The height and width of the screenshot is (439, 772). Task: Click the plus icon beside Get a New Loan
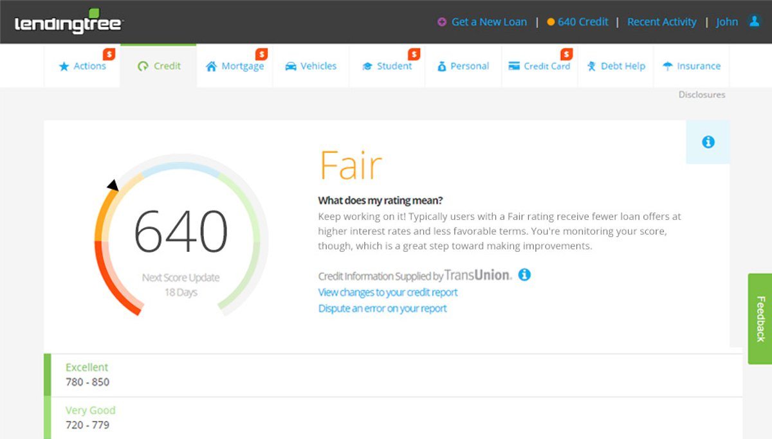click(x=442, y=22)
